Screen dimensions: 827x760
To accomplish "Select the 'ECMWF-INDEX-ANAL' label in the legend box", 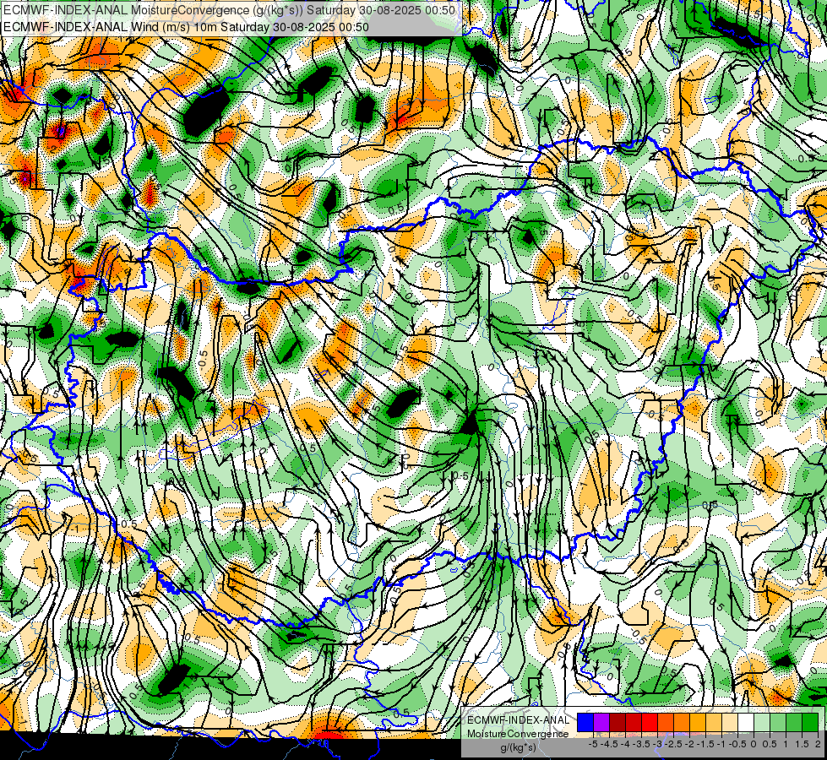I will coord(519,720).
